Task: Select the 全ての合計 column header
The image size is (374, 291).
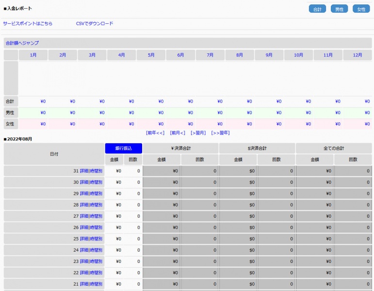Action: tap(334, 148)
